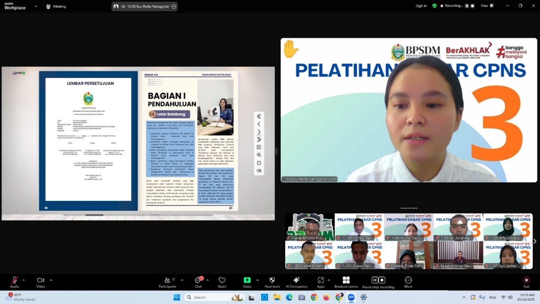This screenshot has width=540, height=304.
Task: Click the green Share screen button
Action: [x=247, y=281]
